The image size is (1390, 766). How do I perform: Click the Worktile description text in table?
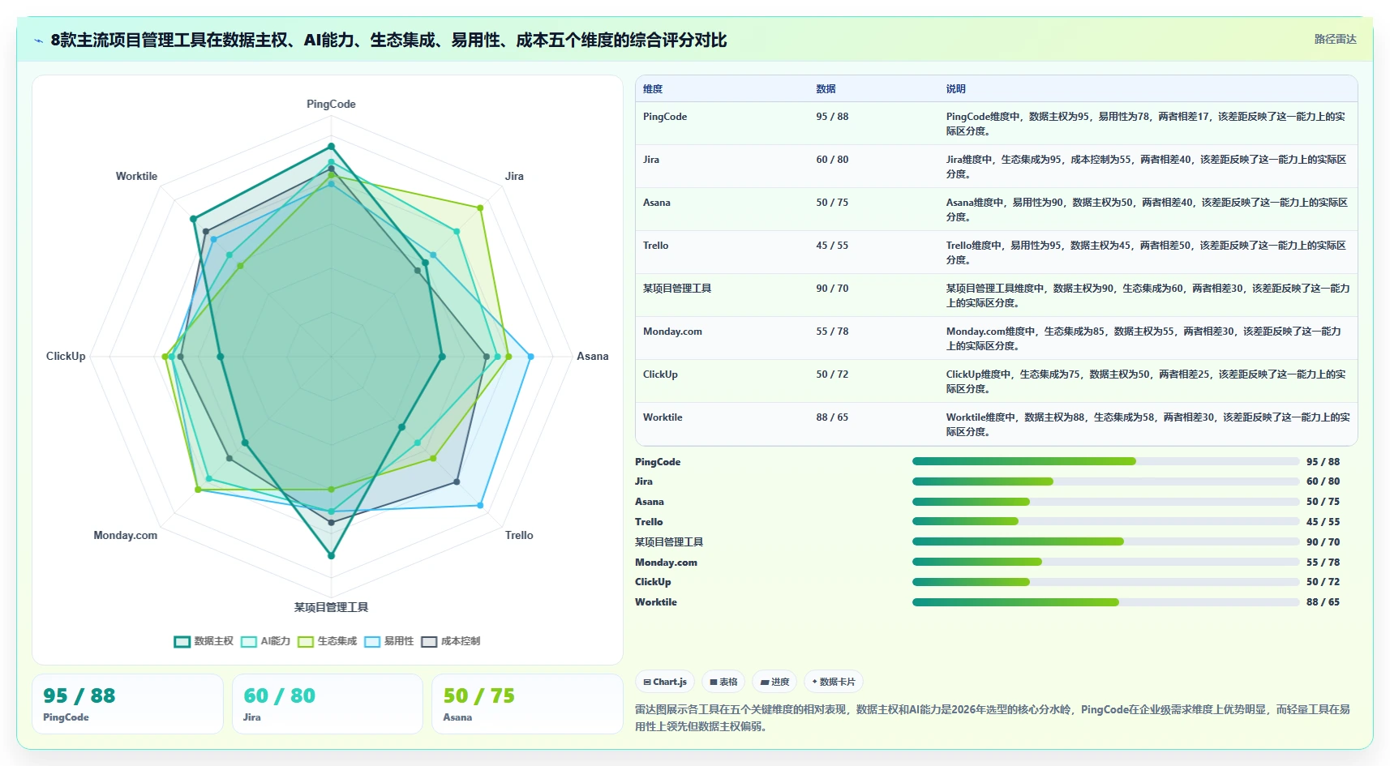click(1148, 424)
